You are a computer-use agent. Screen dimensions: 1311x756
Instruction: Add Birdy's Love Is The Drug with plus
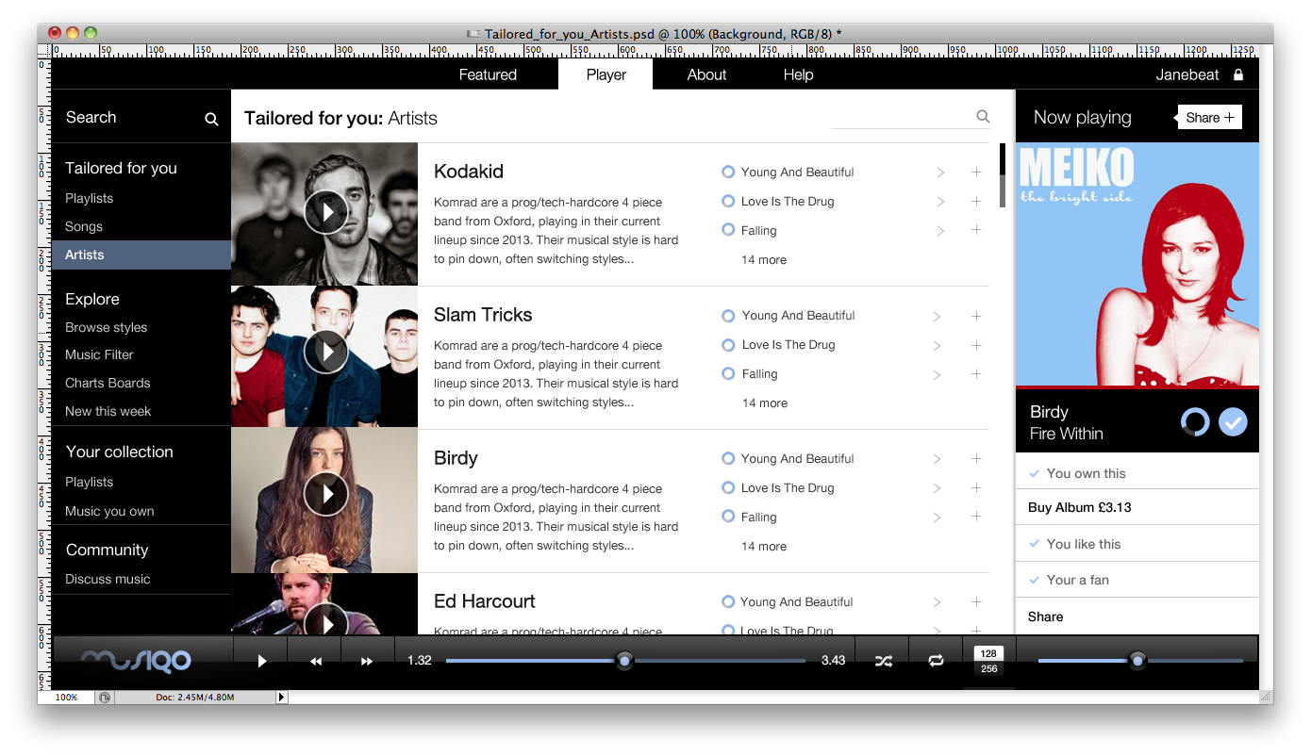pyautogui.click(x=976, y=487)
